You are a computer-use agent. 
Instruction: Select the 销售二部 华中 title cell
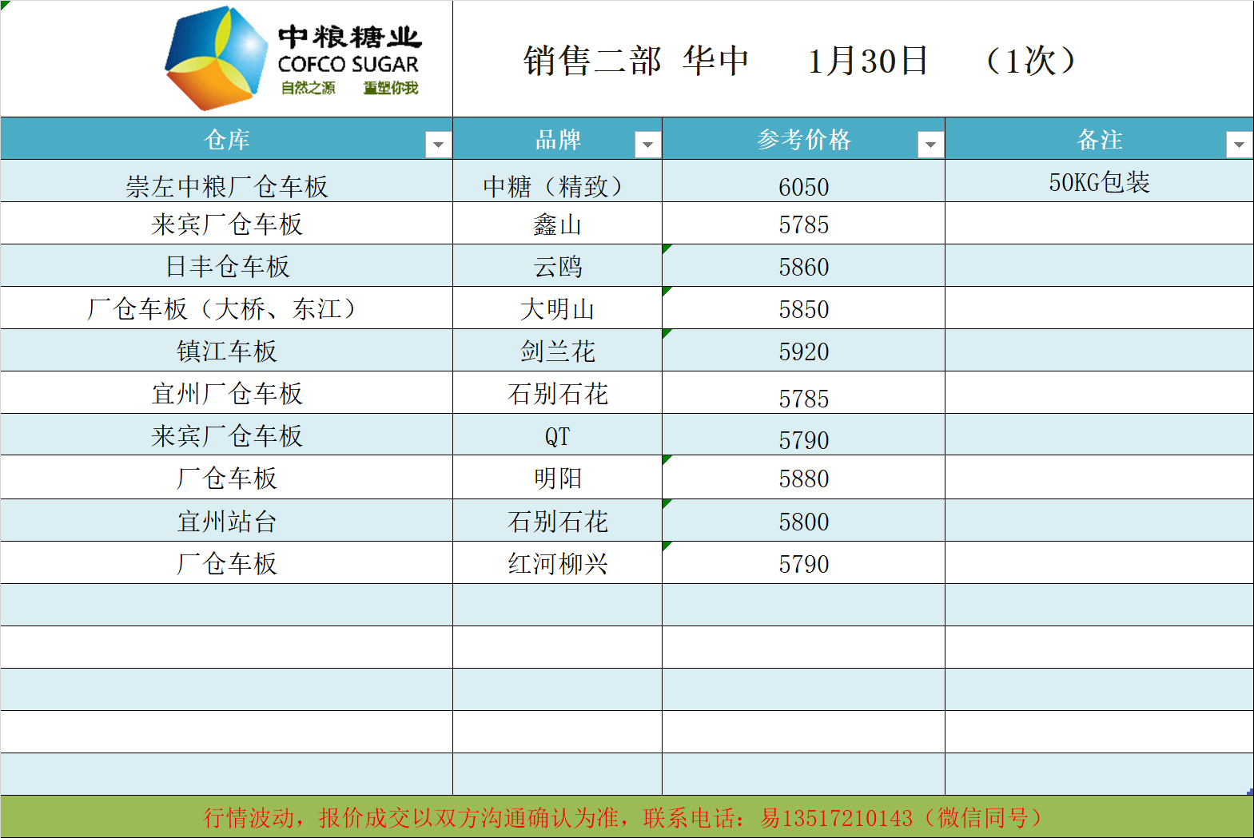(799, 61)
